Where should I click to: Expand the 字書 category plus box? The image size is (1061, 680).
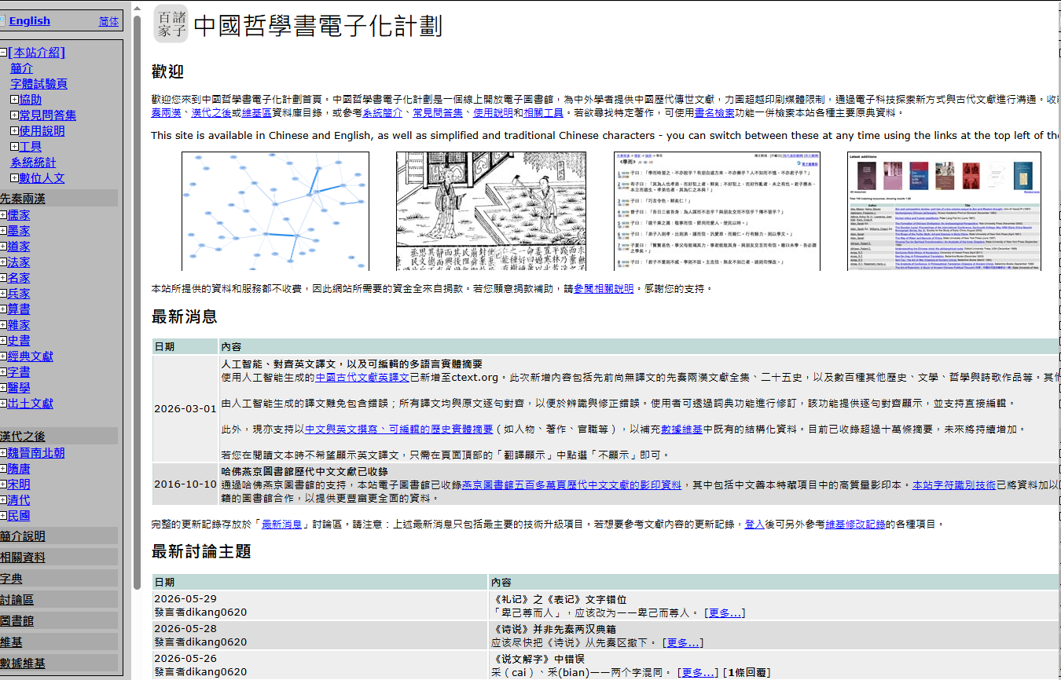[3, 372]
